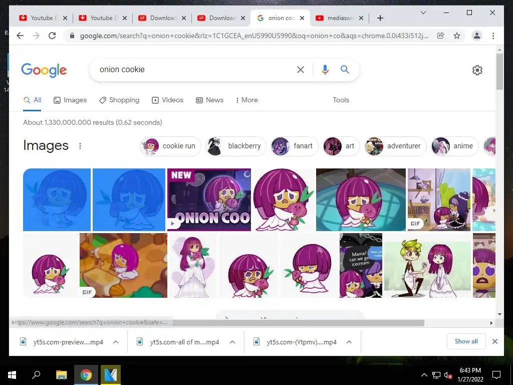The height and width of the screenshot is (385, 513).
Task: Open the video editor app in taskbar
Action: click(x=111, y=375)
